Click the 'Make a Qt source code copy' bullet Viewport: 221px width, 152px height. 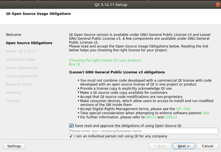(124, 92)
